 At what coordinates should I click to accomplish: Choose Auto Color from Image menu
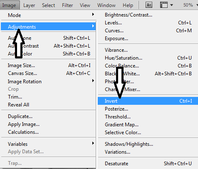click(48, 54)
